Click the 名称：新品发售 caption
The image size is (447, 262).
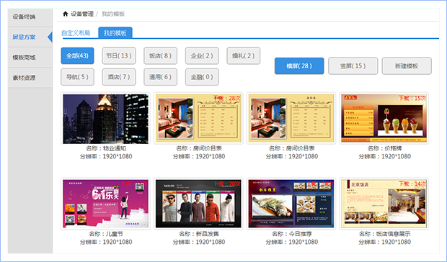pos(199,234)
